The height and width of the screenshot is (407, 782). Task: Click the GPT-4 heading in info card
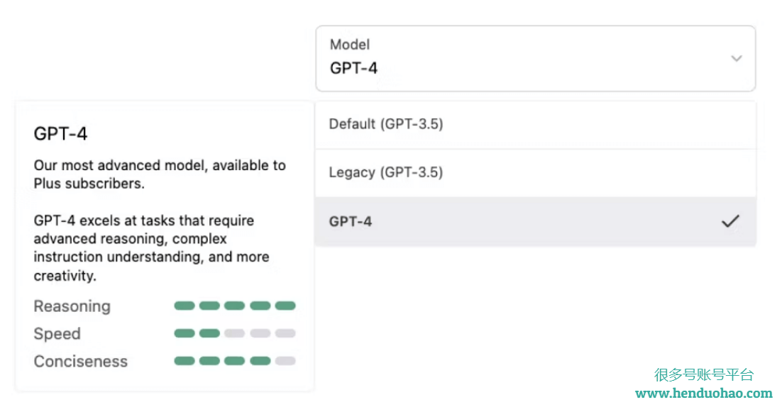click(x=60, y=133)
